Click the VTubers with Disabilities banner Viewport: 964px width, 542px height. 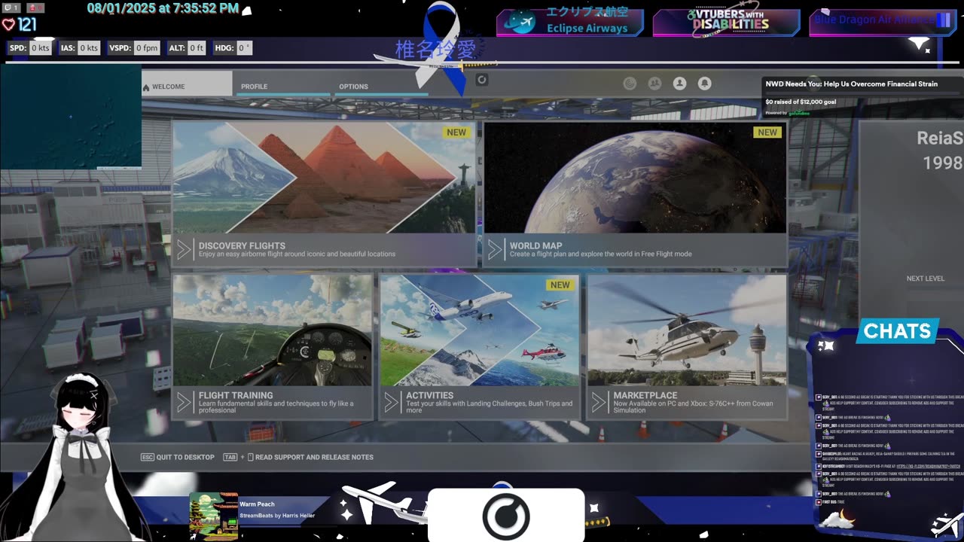(726, 22)
